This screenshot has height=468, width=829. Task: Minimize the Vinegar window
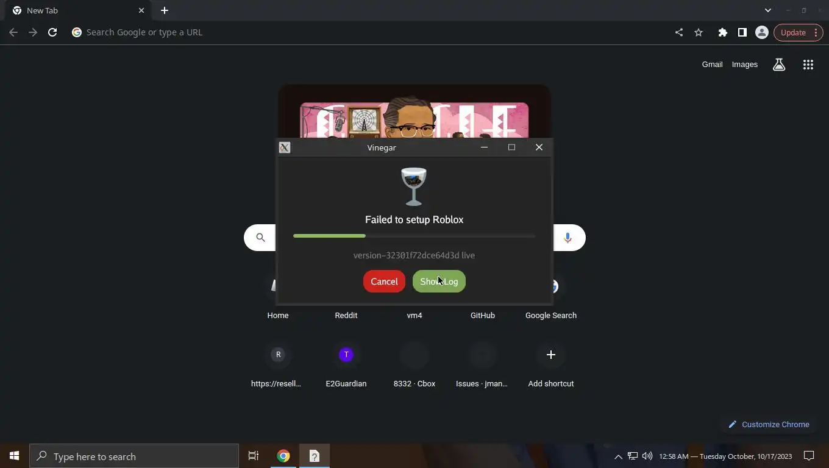click(484, 147)
